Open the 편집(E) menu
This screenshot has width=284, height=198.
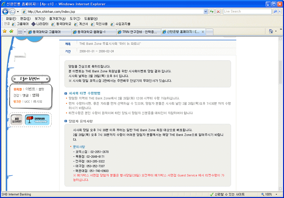25,19
